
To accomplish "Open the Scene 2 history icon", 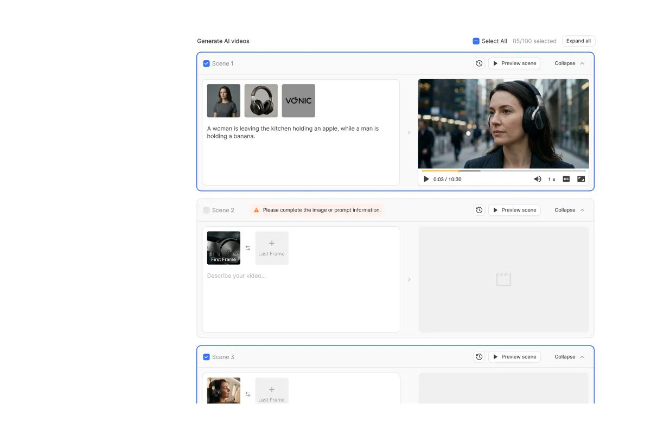I will 479,210.
